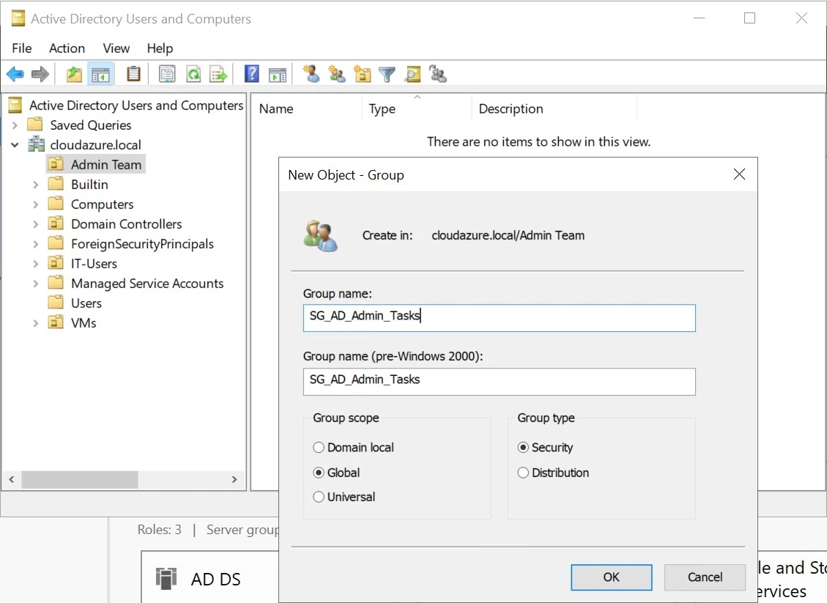Open the Action menu
827x603 pixels.
(x=67, y=48)
